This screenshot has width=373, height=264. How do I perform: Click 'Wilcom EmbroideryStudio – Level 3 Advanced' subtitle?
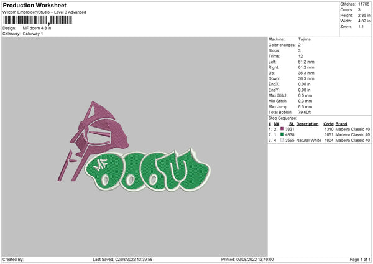pos(44,12)
